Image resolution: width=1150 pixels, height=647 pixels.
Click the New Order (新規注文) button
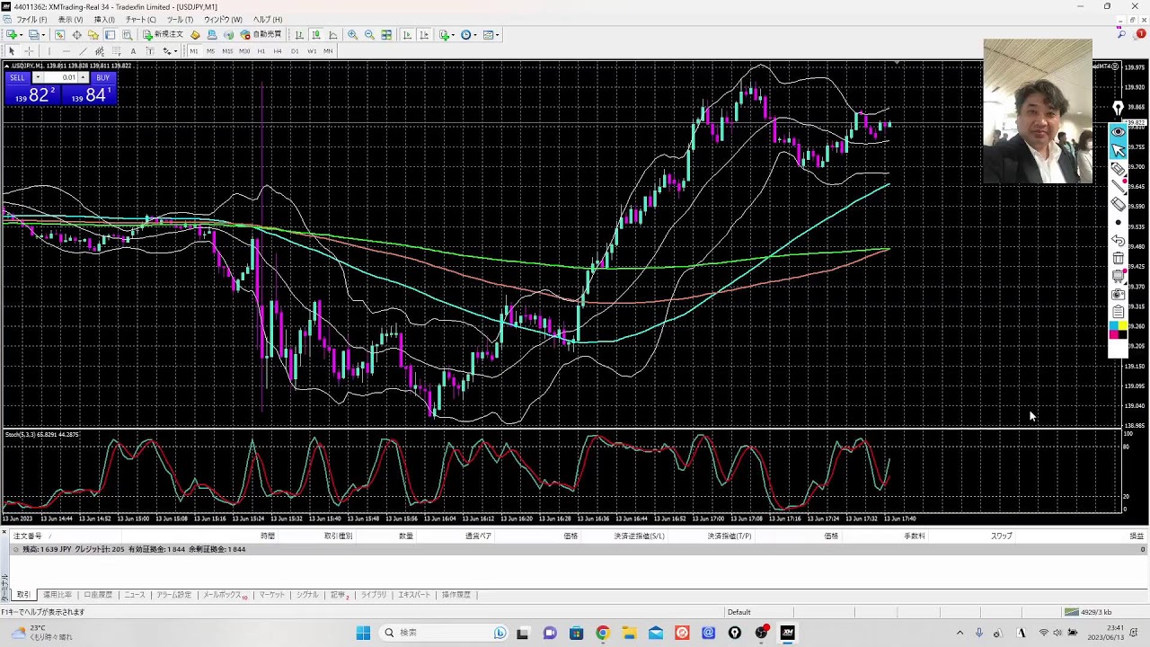click(163, 35)
